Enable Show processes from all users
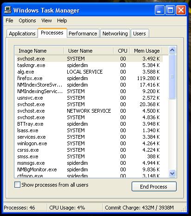Screen dimensions: 191x216 pyautogui.click(x=17, y=185)
